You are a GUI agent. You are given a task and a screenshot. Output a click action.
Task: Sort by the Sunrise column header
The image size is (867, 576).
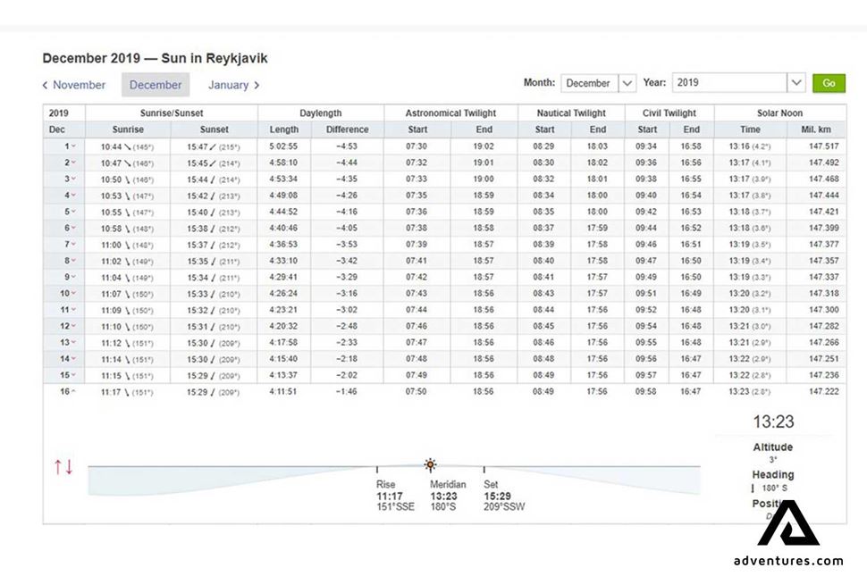point(126,129)
